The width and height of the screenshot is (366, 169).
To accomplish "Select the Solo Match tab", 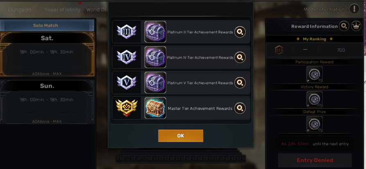I will (45, 25).
